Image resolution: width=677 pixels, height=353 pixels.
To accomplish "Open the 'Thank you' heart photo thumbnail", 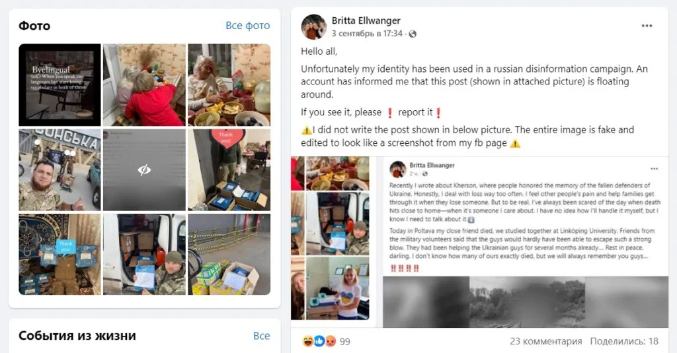I will [229, 170].
